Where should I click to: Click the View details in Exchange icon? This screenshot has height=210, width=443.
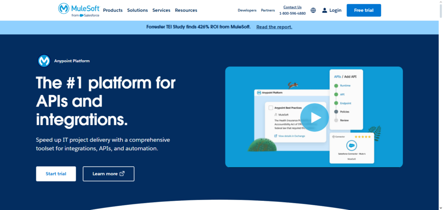[x=276, y=136]
